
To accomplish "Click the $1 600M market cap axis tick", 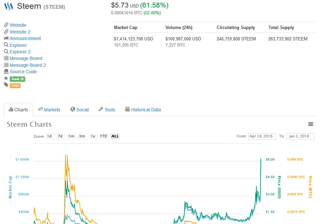I will coord(22,159).
